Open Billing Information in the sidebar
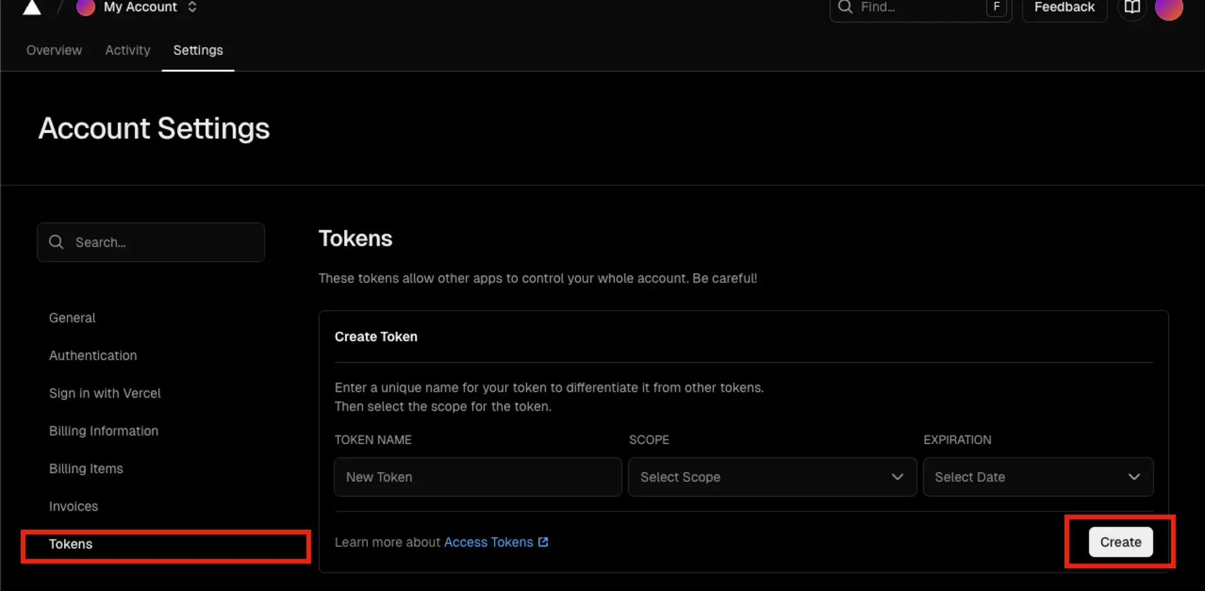1205x591 pixels. tap(104, 431)
